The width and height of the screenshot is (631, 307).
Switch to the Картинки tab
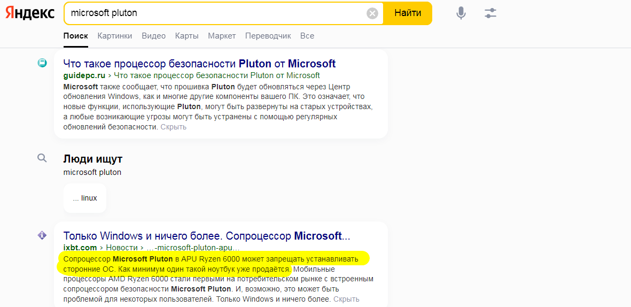coord(114,36)
